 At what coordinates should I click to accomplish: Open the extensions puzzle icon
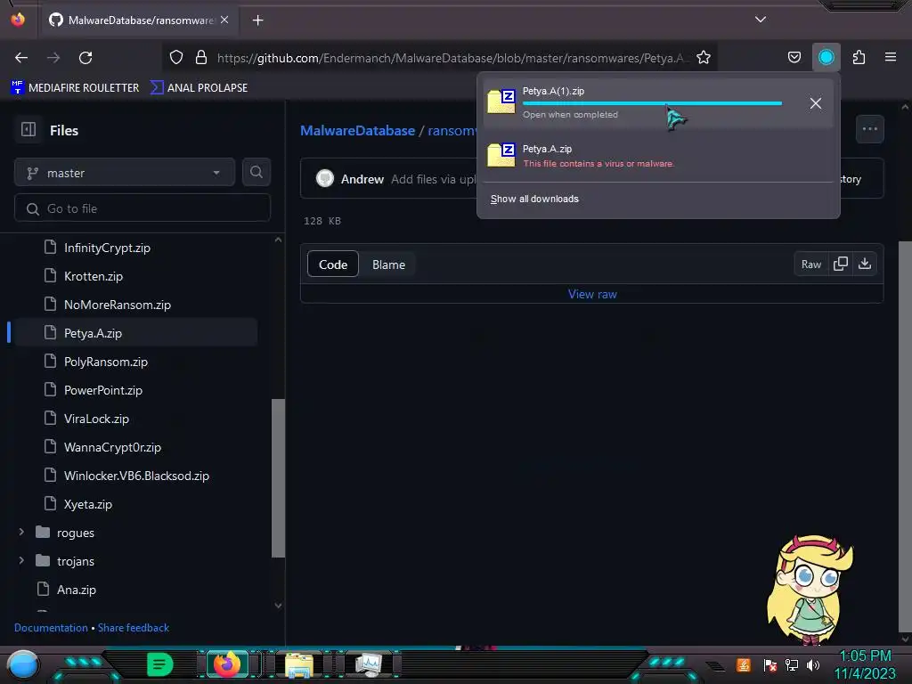(859, 57)
